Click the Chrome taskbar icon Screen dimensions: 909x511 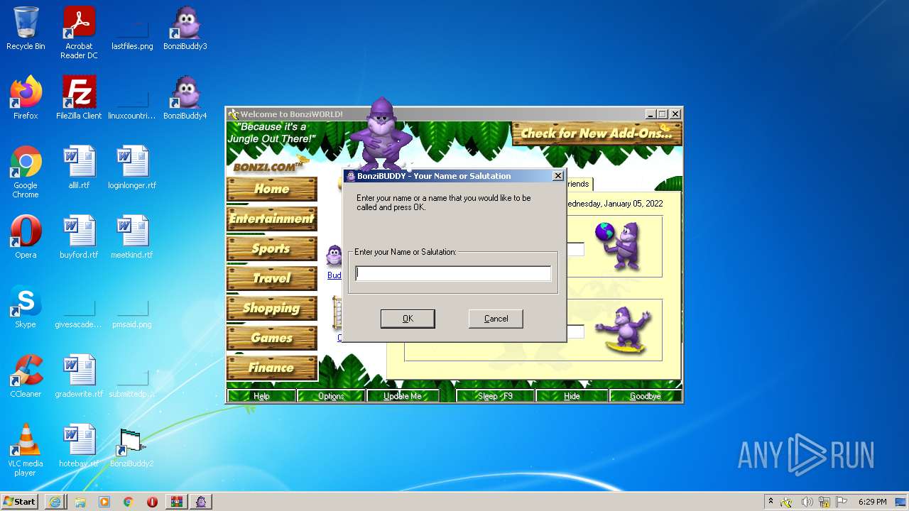pos(128,502)
